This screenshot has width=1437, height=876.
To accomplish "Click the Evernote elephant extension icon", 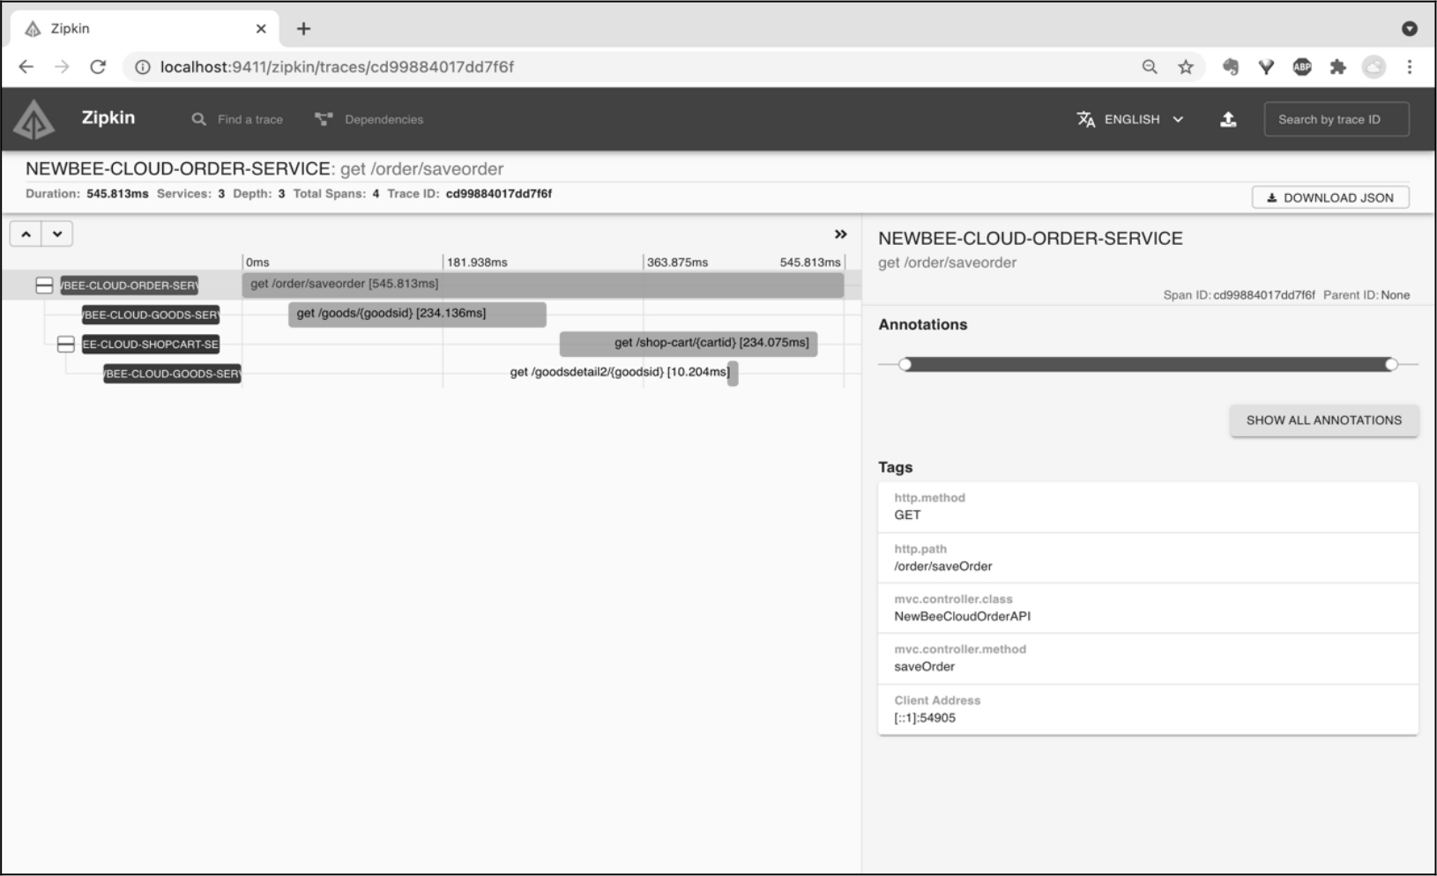I will 1231,67.
